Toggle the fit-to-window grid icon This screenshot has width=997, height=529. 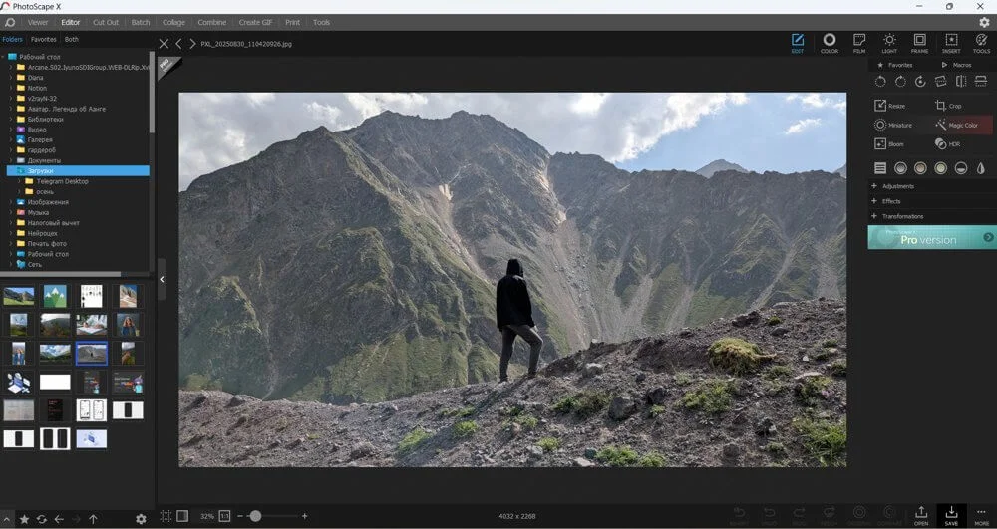point(166,516)
